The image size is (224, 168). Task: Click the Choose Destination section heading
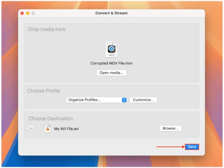(51, 119)
